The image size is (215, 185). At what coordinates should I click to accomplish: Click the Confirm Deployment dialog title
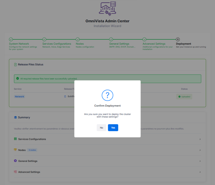(x=107, y=106)
